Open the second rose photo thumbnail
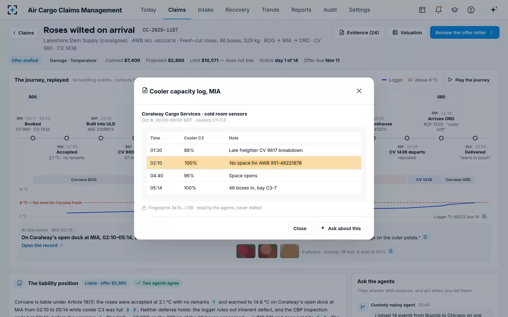Viewport: 508px width, 317px height. tap(268, 251)
